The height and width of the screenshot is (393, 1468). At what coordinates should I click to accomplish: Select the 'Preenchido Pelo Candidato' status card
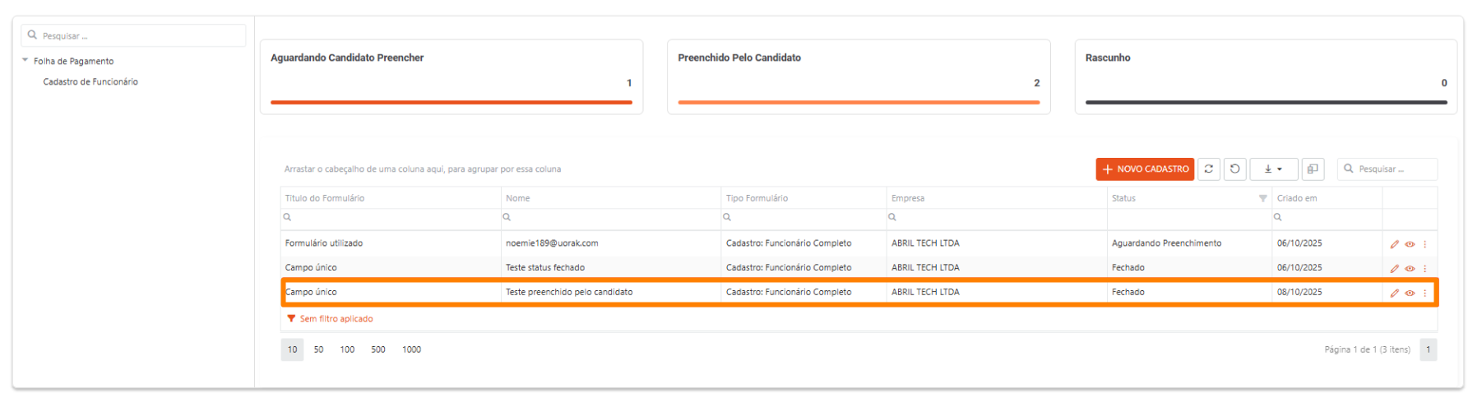(x=858, y=76)
